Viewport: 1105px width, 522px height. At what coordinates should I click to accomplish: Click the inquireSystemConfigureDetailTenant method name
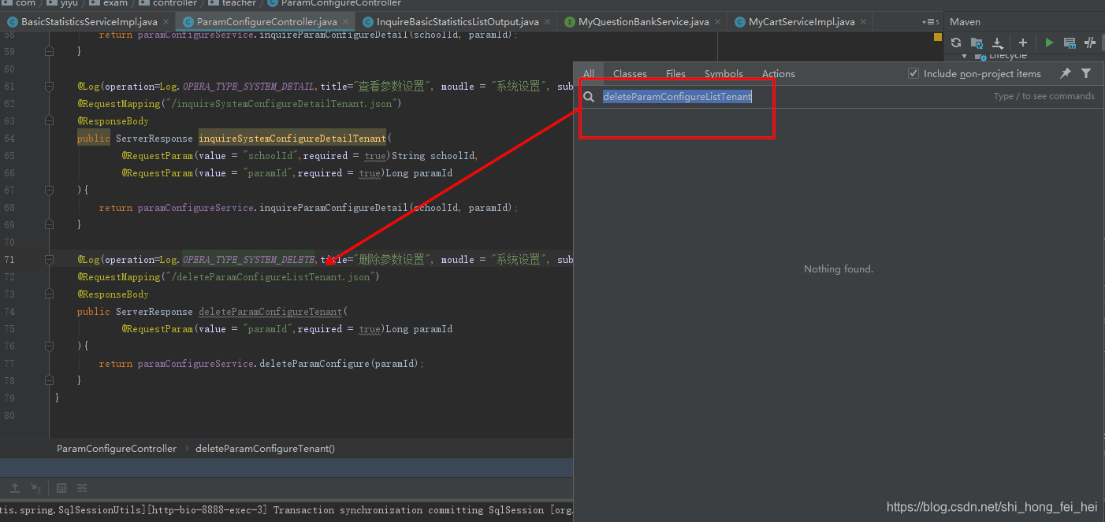pos(292,138)
